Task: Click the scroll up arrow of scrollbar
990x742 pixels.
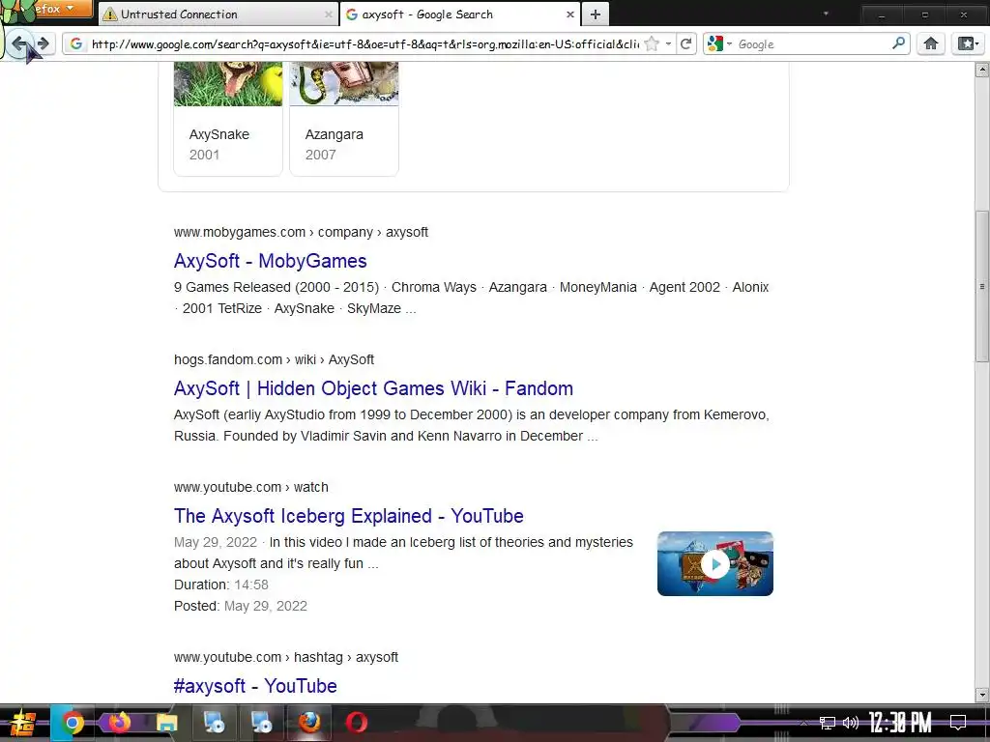Action: coord(982,70)
